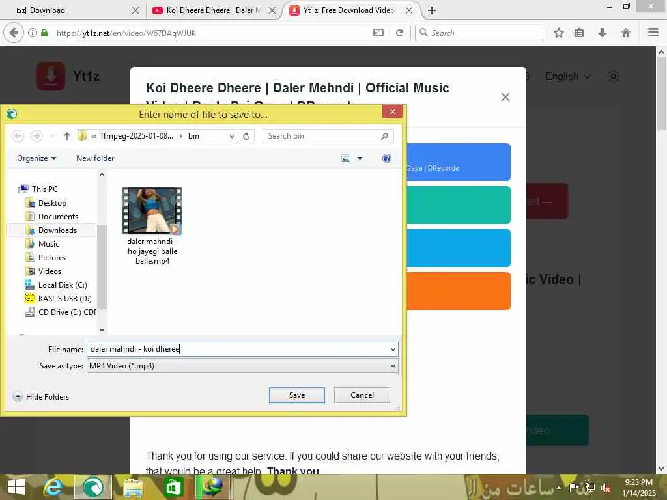Open the Save as type dropdown
The width and height of the screenshot is (667, 500).
(x=242, y=366)
